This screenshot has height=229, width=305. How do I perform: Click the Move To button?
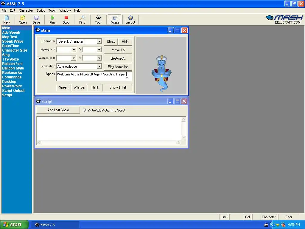click(x=118, y=50)
